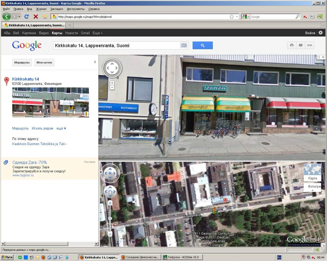
Task: Bookmark page with the star icon
Action: 232,17
